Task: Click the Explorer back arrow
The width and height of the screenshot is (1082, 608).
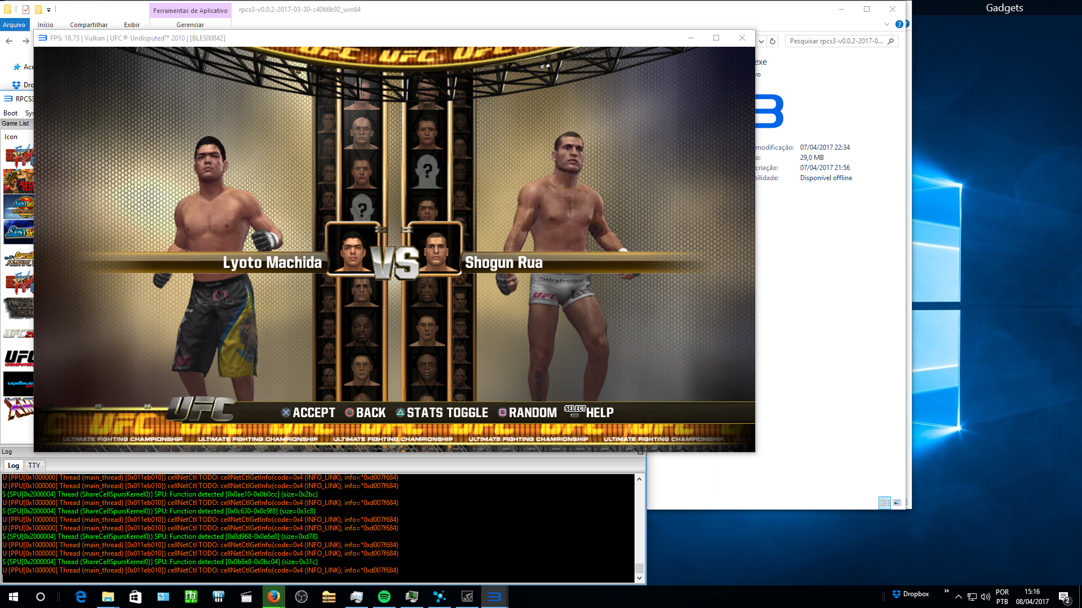Action: 9,41
